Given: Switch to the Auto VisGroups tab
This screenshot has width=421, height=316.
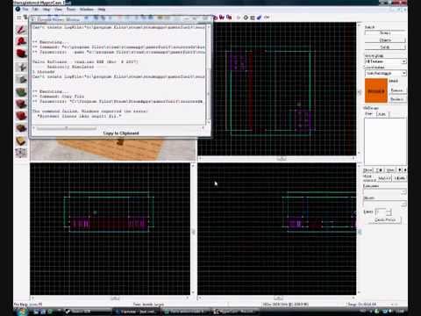Looking at the screenshot, I should pyautogui.click(x=382, y=114).
